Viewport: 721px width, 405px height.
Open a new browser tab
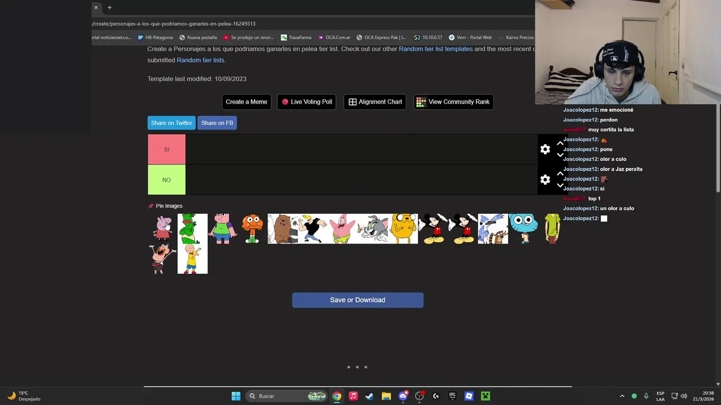[x=109, y=7]
